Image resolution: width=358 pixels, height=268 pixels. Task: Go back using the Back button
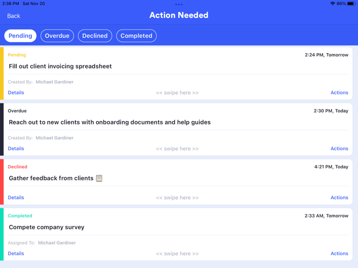[x=14, y=16]
